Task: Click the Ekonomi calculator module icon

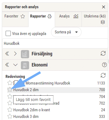Action: (25, 65)
